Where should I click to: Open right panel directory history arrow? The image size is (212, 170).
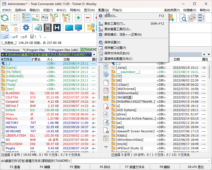(209, 55)
